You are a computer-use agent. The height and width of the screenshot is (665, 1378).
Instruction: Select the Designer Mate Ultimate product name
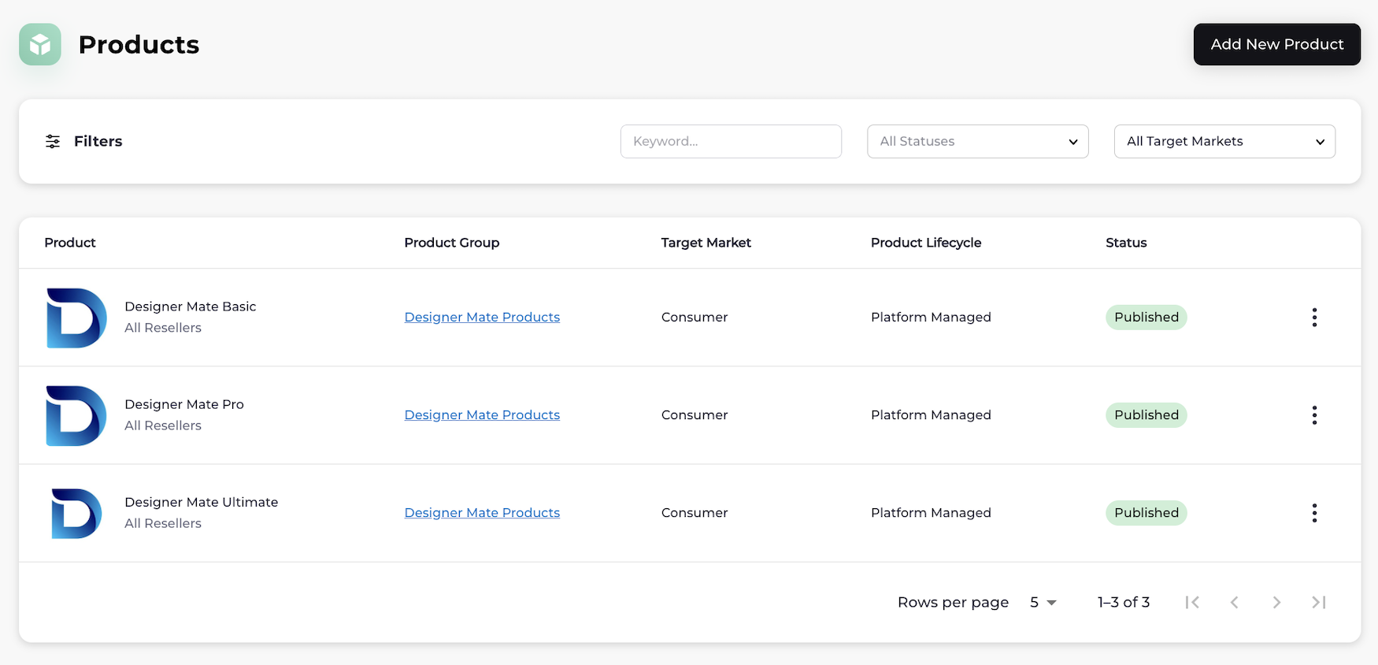point(202,502)
